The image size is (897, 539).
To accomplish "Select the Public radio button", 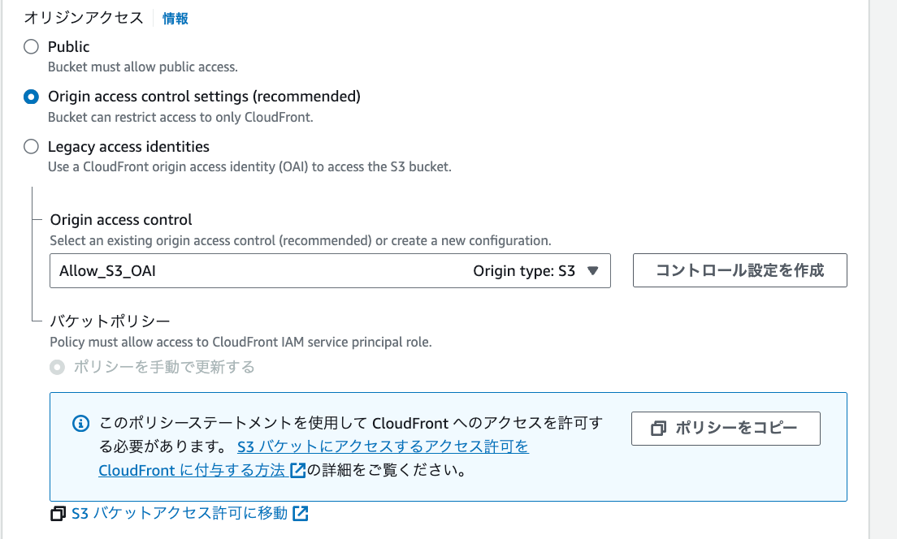I will [x=31, y=46].
